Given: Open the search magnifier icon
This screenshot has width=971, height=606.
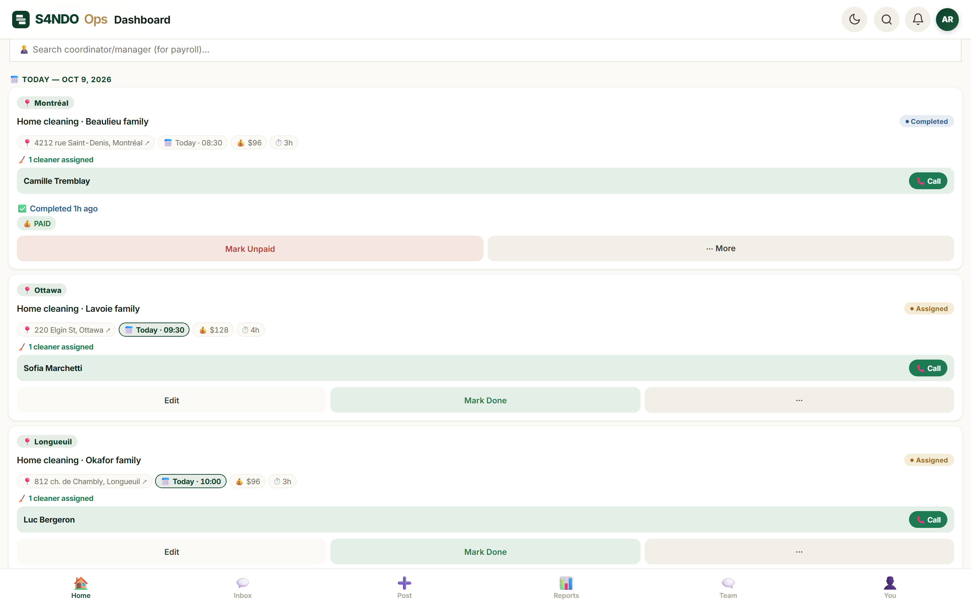Looking at the screenshot, I should [x=886, y=19].
